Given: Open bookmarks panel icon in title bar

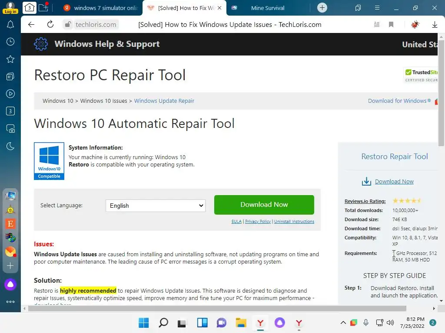Looking at the screenshot, I should coord(358,8).
